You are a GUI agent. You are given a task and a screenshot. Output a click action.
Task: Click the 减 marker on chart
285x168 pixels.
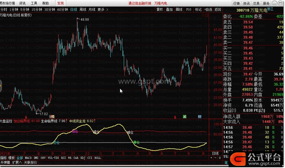[185, 116]
